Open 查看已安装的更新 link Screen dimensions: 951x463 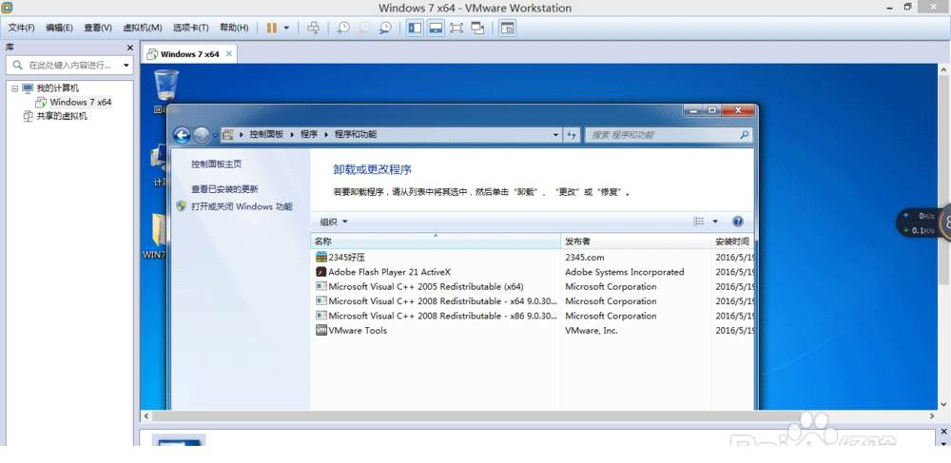[224, 189]
